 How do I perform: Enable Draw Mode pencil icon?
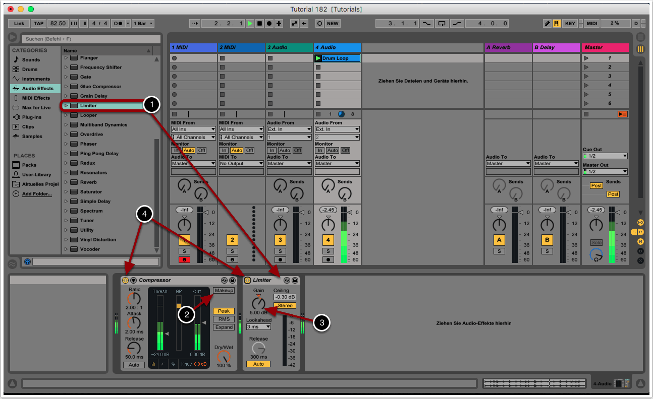(x=548, y=23)
